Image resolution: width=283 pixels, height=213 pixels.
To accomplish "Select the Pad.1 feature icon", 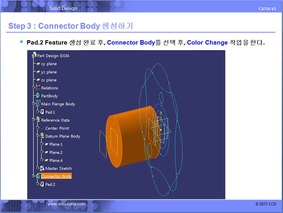I will [x=42, y=112].
